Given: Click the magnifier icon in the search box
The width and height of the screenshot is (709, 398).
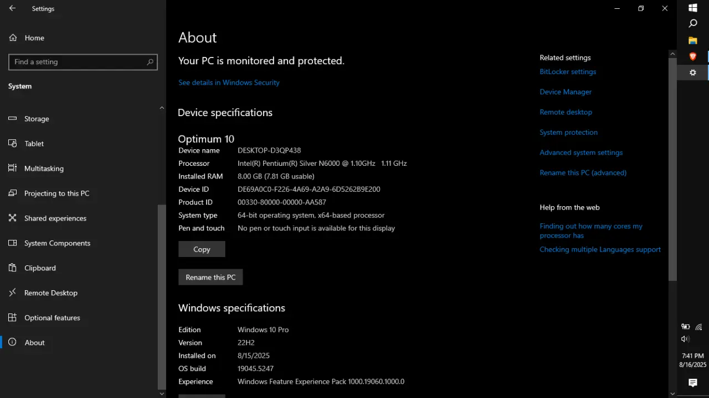Looking at the screenshot, I should coord(150,62).
